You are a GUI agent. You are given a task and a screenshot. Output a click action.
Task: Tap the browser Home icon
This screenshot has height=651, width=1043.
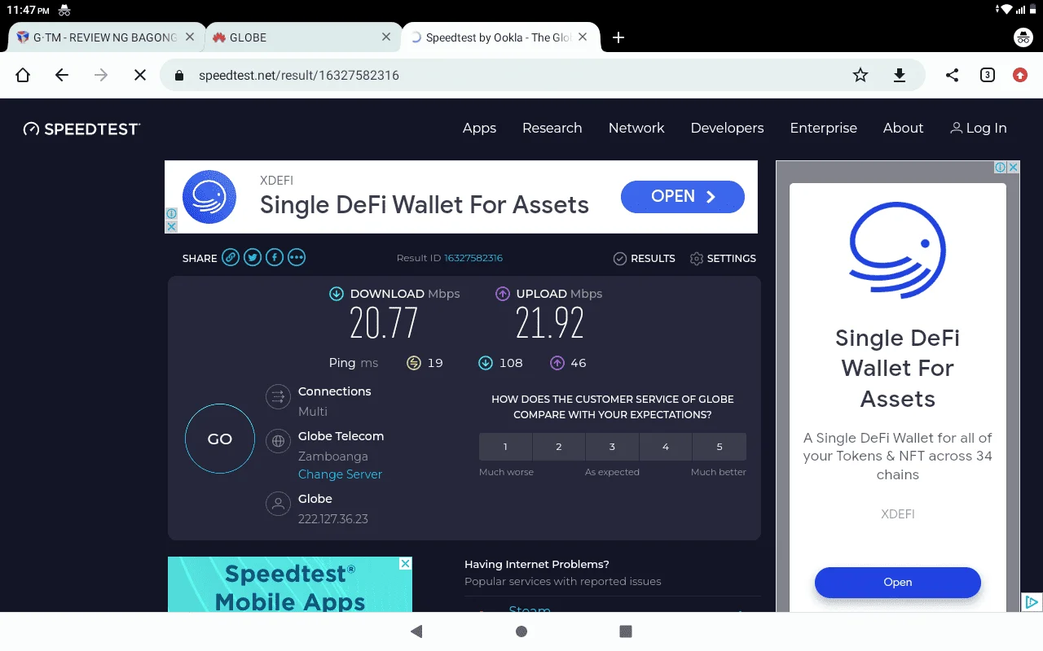tap(23, 75)
